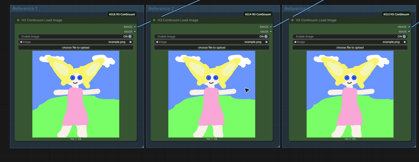Click the MASK output port of node #314
The height and width of the screenshot is (162, 419).
[271, 31]
